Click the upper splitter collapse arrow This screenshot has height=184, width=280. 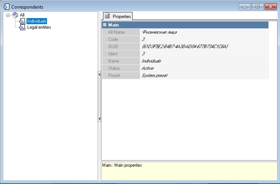pos(100,75)
